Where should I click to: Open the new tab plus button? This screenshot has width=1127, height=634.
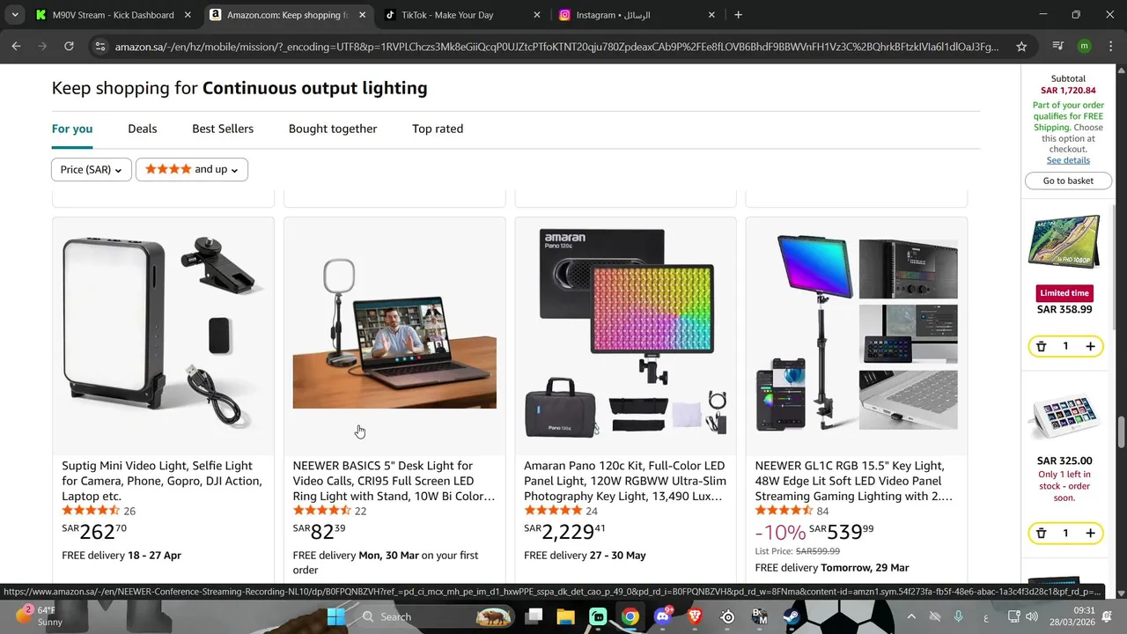(738, 15)
